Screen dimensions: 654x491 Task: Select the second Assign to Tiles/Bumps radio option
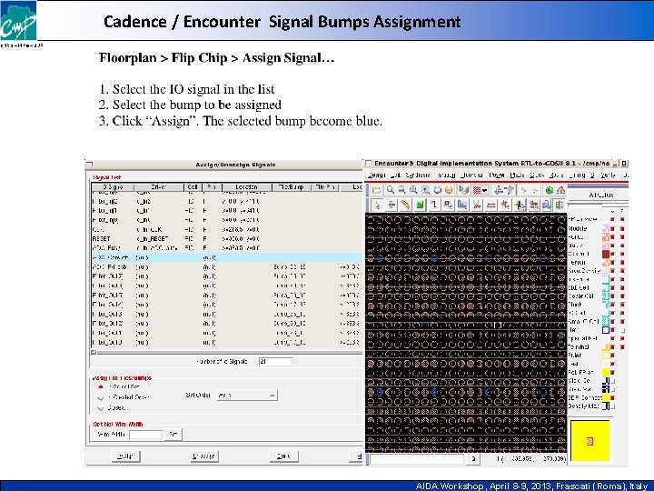[101, 397]
